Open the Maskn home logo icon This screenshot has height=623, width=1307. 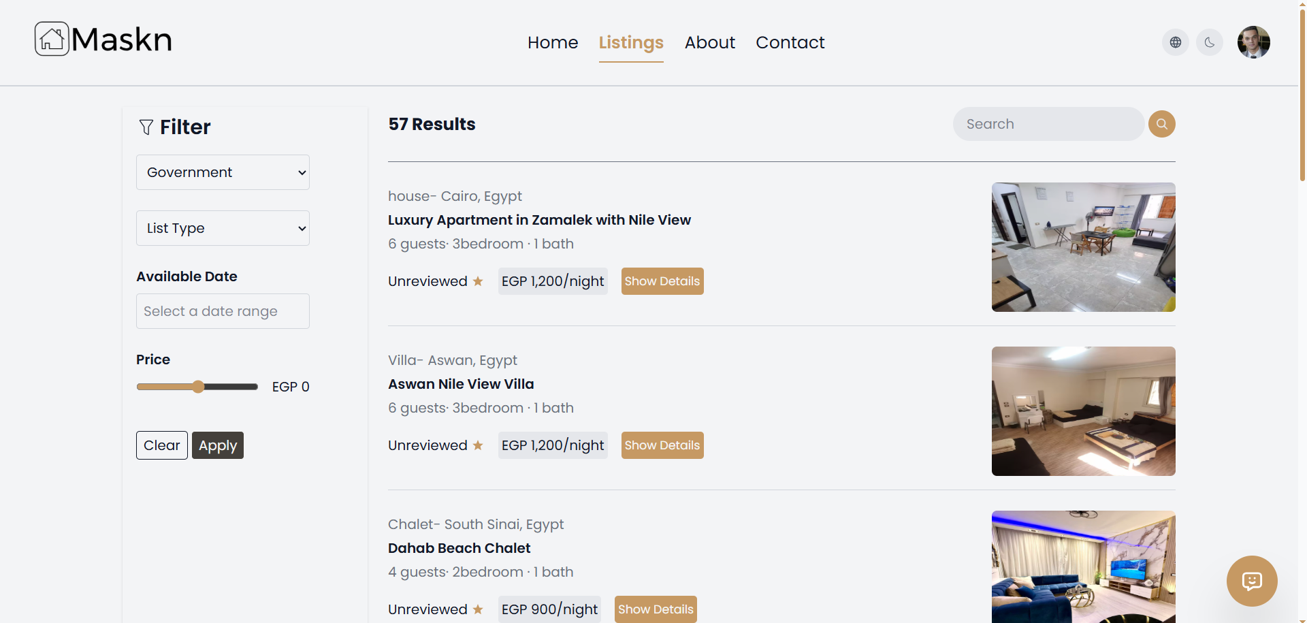tap(50, 38)
